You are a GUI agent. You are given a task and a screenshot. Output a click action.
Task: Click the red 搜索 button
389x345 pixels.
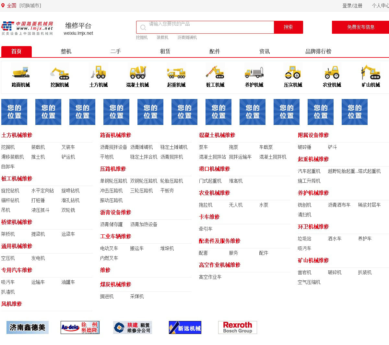(x=289, y=27)
